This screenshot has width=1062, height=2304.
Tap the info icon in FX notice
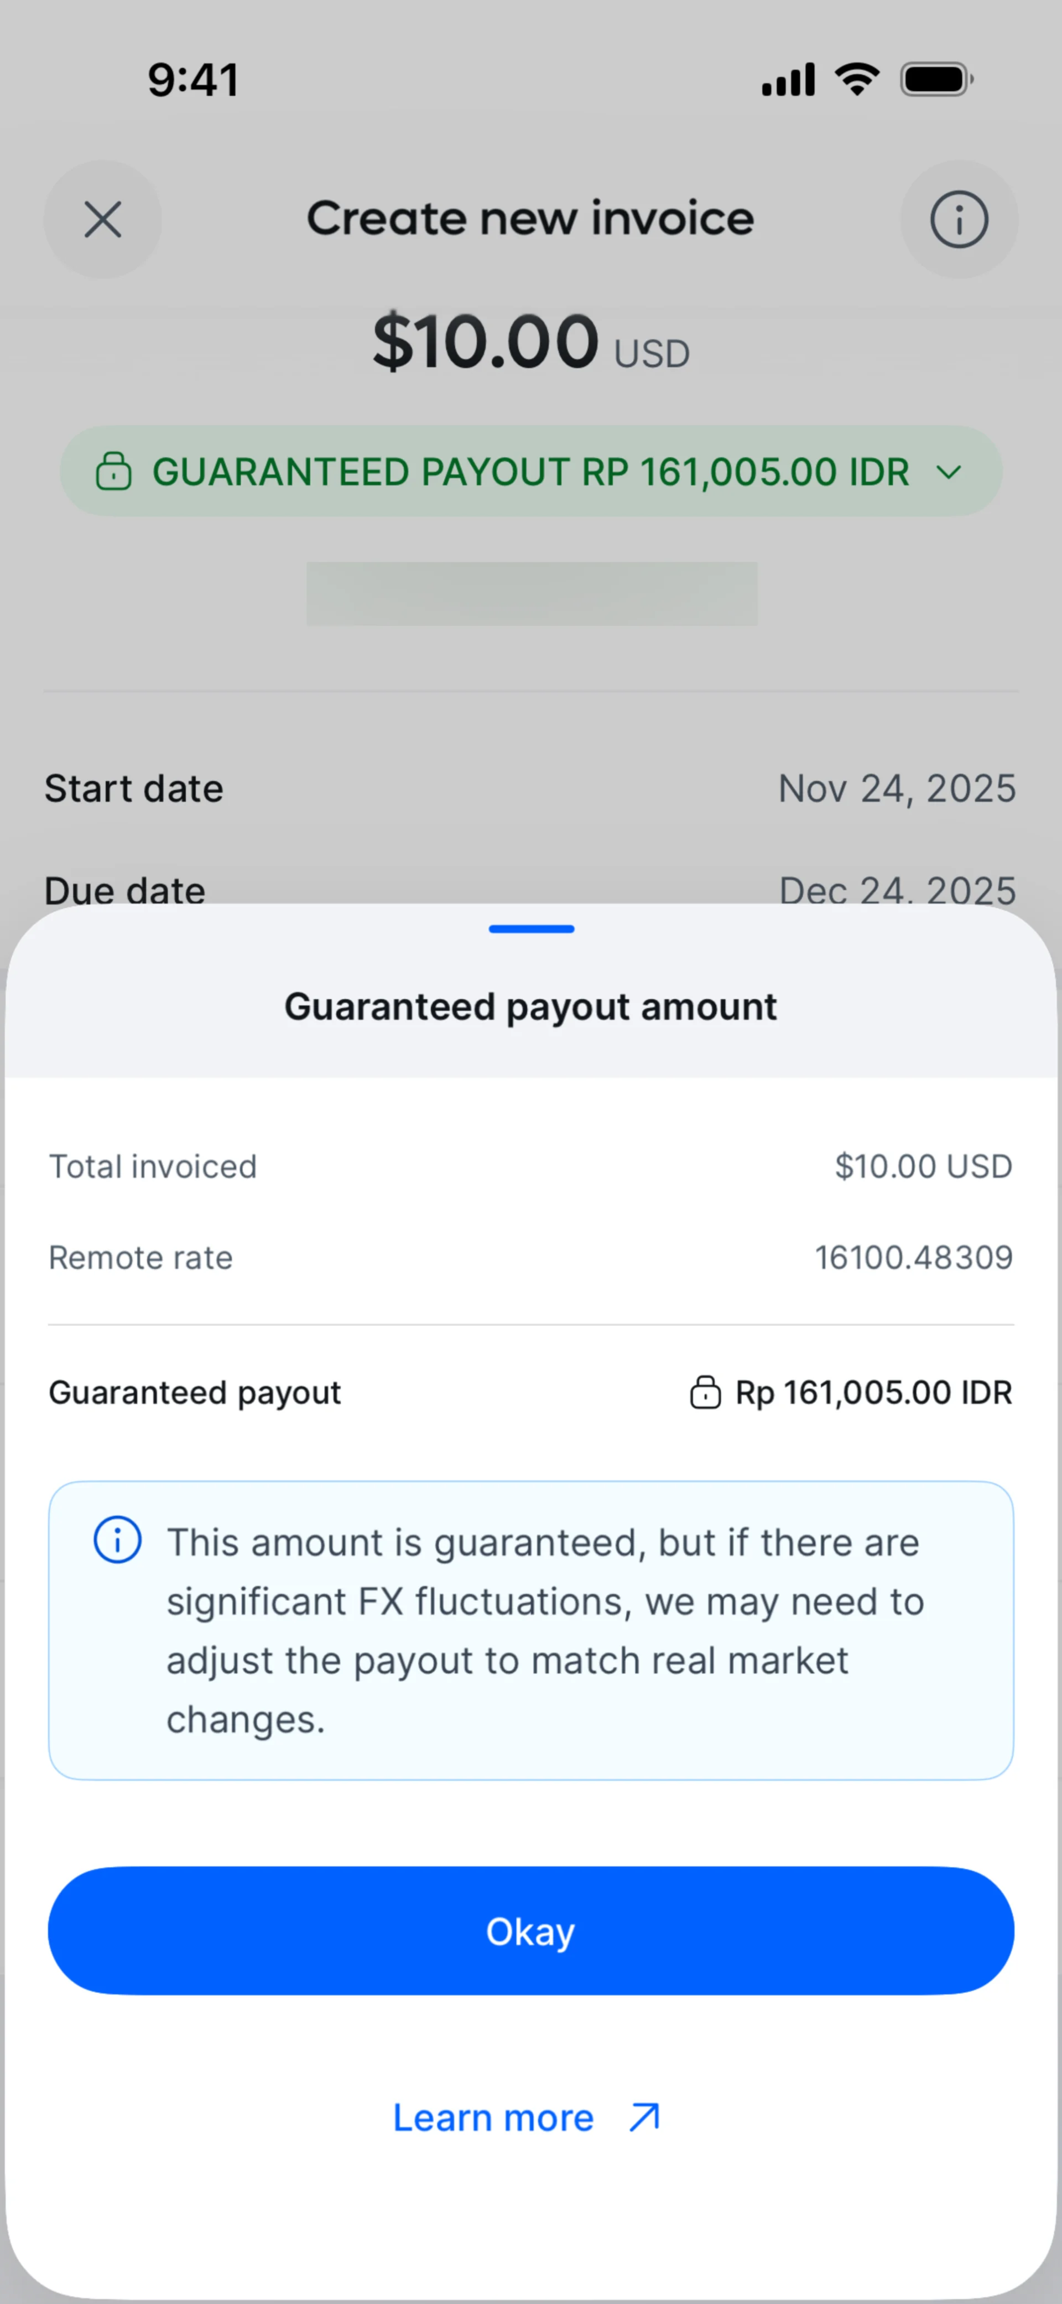pyautogui.click(x=117, y=1540)
